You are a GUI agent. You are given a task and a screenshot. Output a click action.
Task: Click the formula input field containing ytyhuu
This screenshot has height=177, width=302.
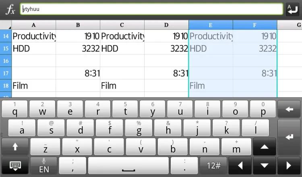pos(151,9)
